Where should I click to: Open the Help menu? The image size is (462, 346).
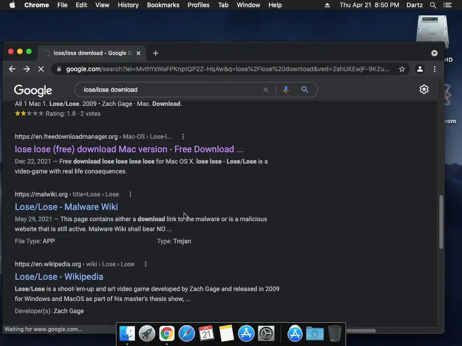coord(275,5)
